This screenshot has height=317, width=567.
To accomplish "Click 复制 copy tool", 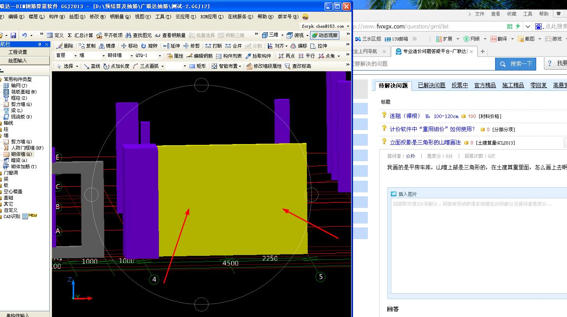I will (87, 46).
